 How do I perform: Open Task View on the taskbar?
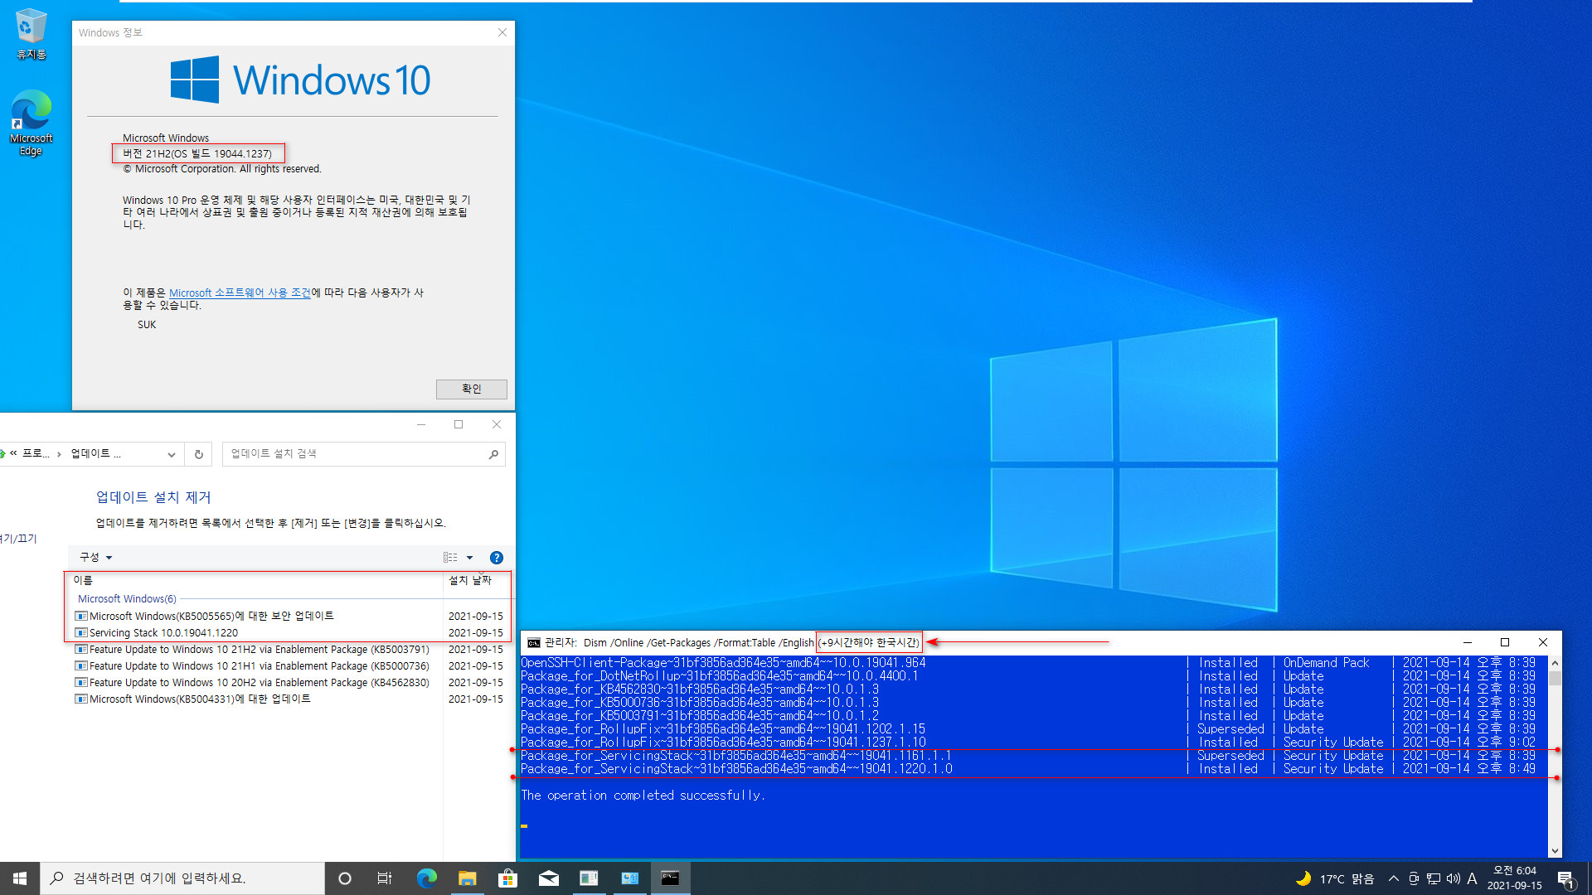pos(385,878)
